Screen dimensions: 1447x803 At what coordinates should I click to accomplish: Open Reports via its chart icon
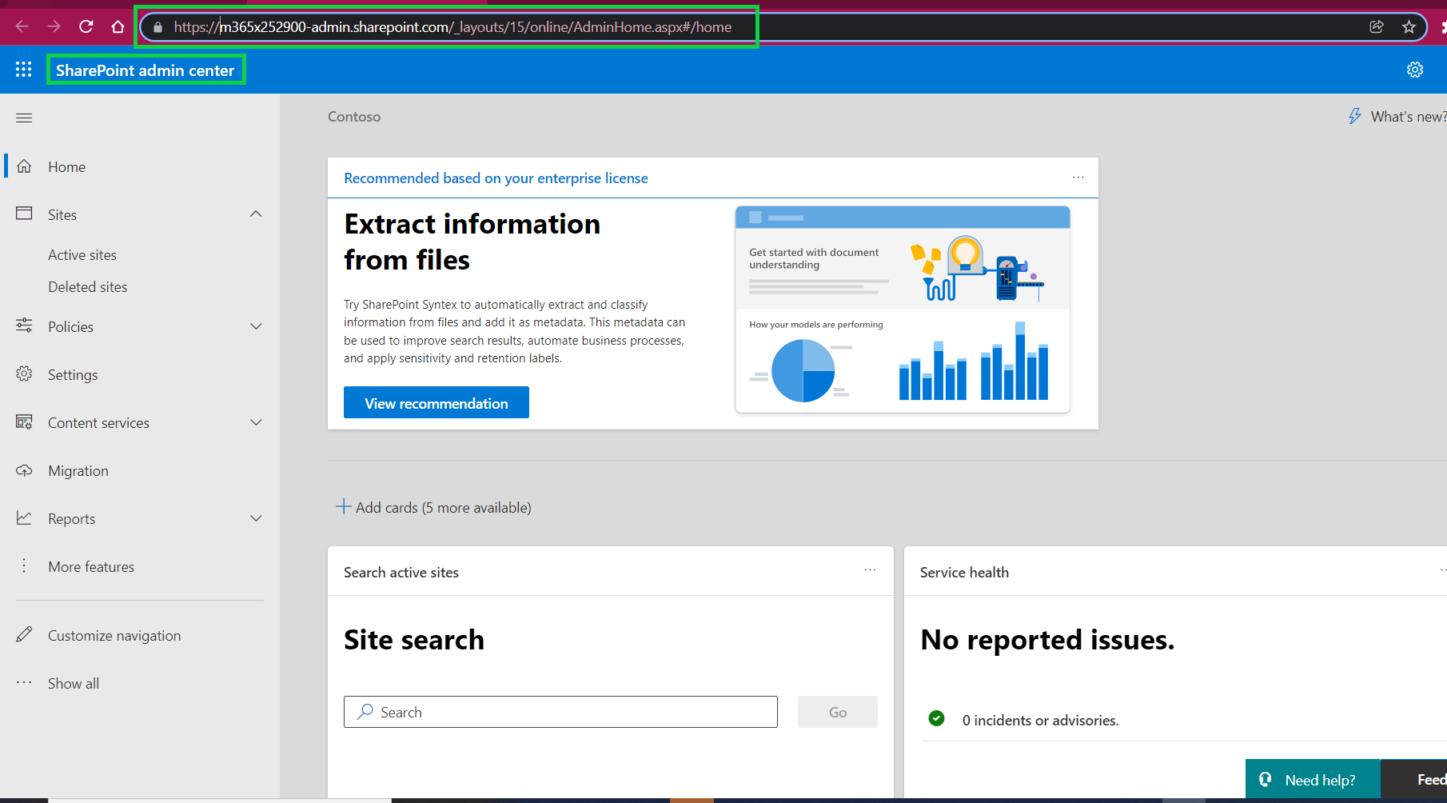click(24, 518)
